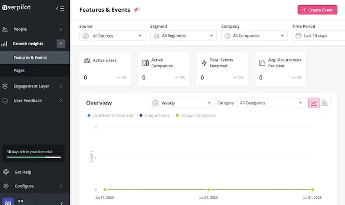This screenshot has width=345, height=205.
Task: Click the Jul 17 data point on chart
Action: pos(105,190)
